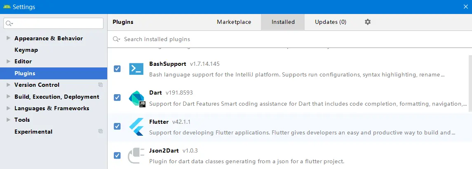Expand Build, Execution, Deployment arrow
The width and height of the screenshot is (472, 169).
click(8, 97)
